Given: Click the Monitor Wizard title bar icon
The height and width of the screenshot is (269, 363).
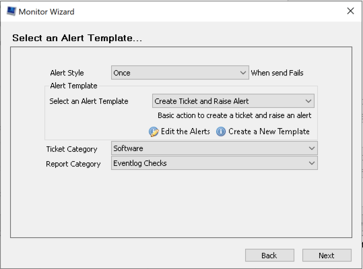Looking at the screenshot, I should pyautogui.click(x=11, y=11).
